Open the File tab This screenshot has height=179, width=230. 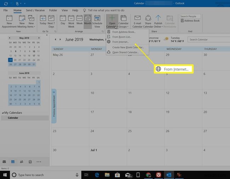pos(5,10)
